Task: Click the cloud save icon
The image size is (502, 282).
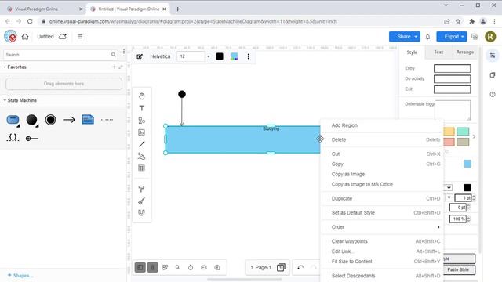Action: [x=63, y=37]
